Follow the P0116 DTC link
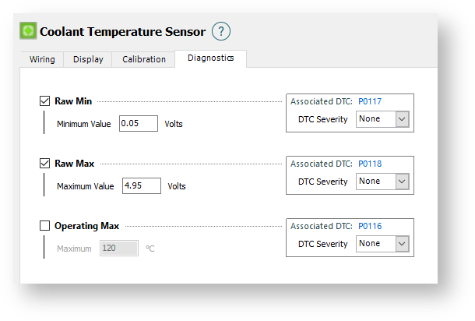Viewport: 475px width, 321px height. click(x=370, y=226)
